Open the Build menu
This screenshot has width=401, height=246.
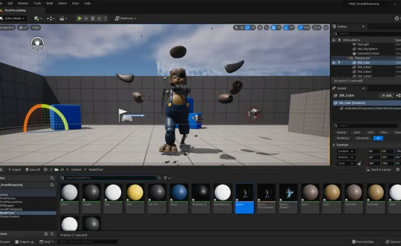point(50,3)
